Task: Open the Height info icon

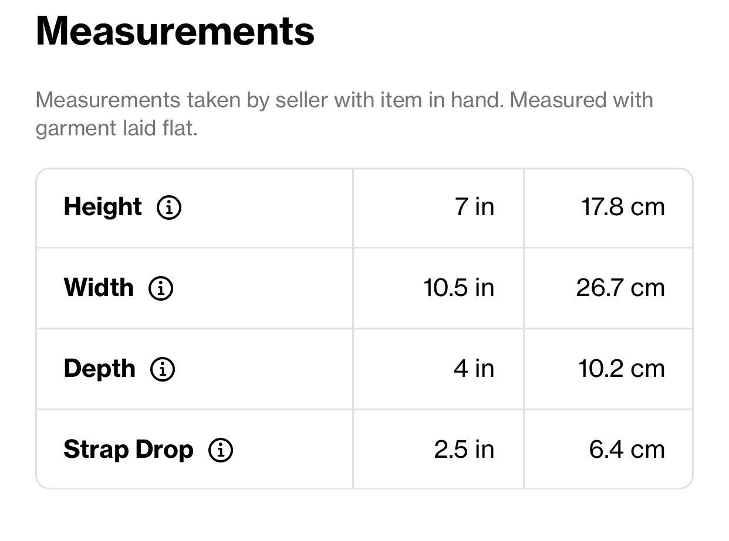Action: pos(168,207)
